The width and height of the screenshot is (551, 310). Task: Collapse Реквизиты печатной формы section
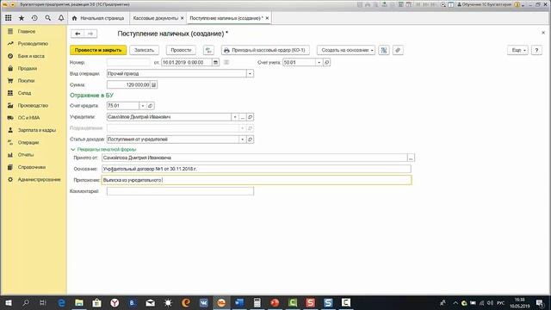[x=103, y=149]
